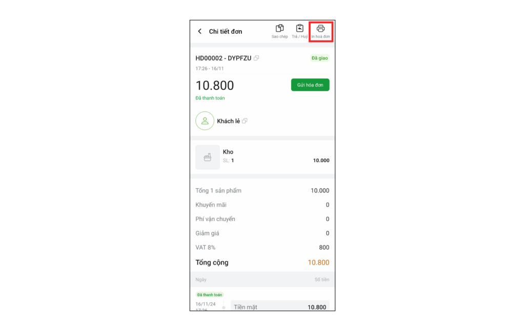Copy the Khách lẻ customer name icon

(245, 121)
